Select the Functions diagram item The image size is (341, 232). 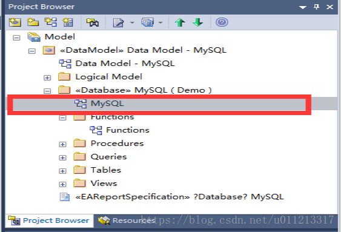click(x=128, y=130)
